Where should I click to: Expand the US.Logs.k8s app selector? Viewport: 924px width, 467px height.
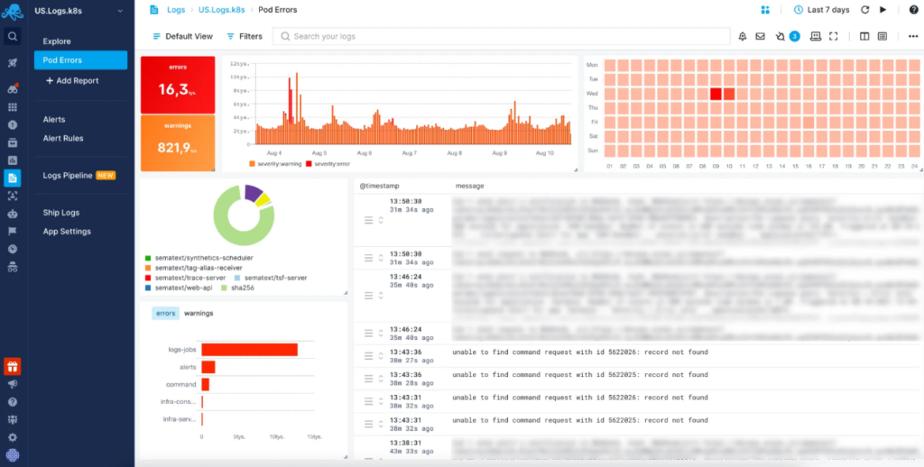(x=79, y=11)
